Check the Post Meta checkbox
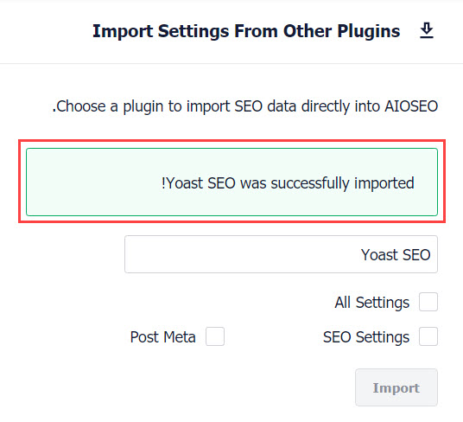Screen dimensions: 463x422 (215, 336)
